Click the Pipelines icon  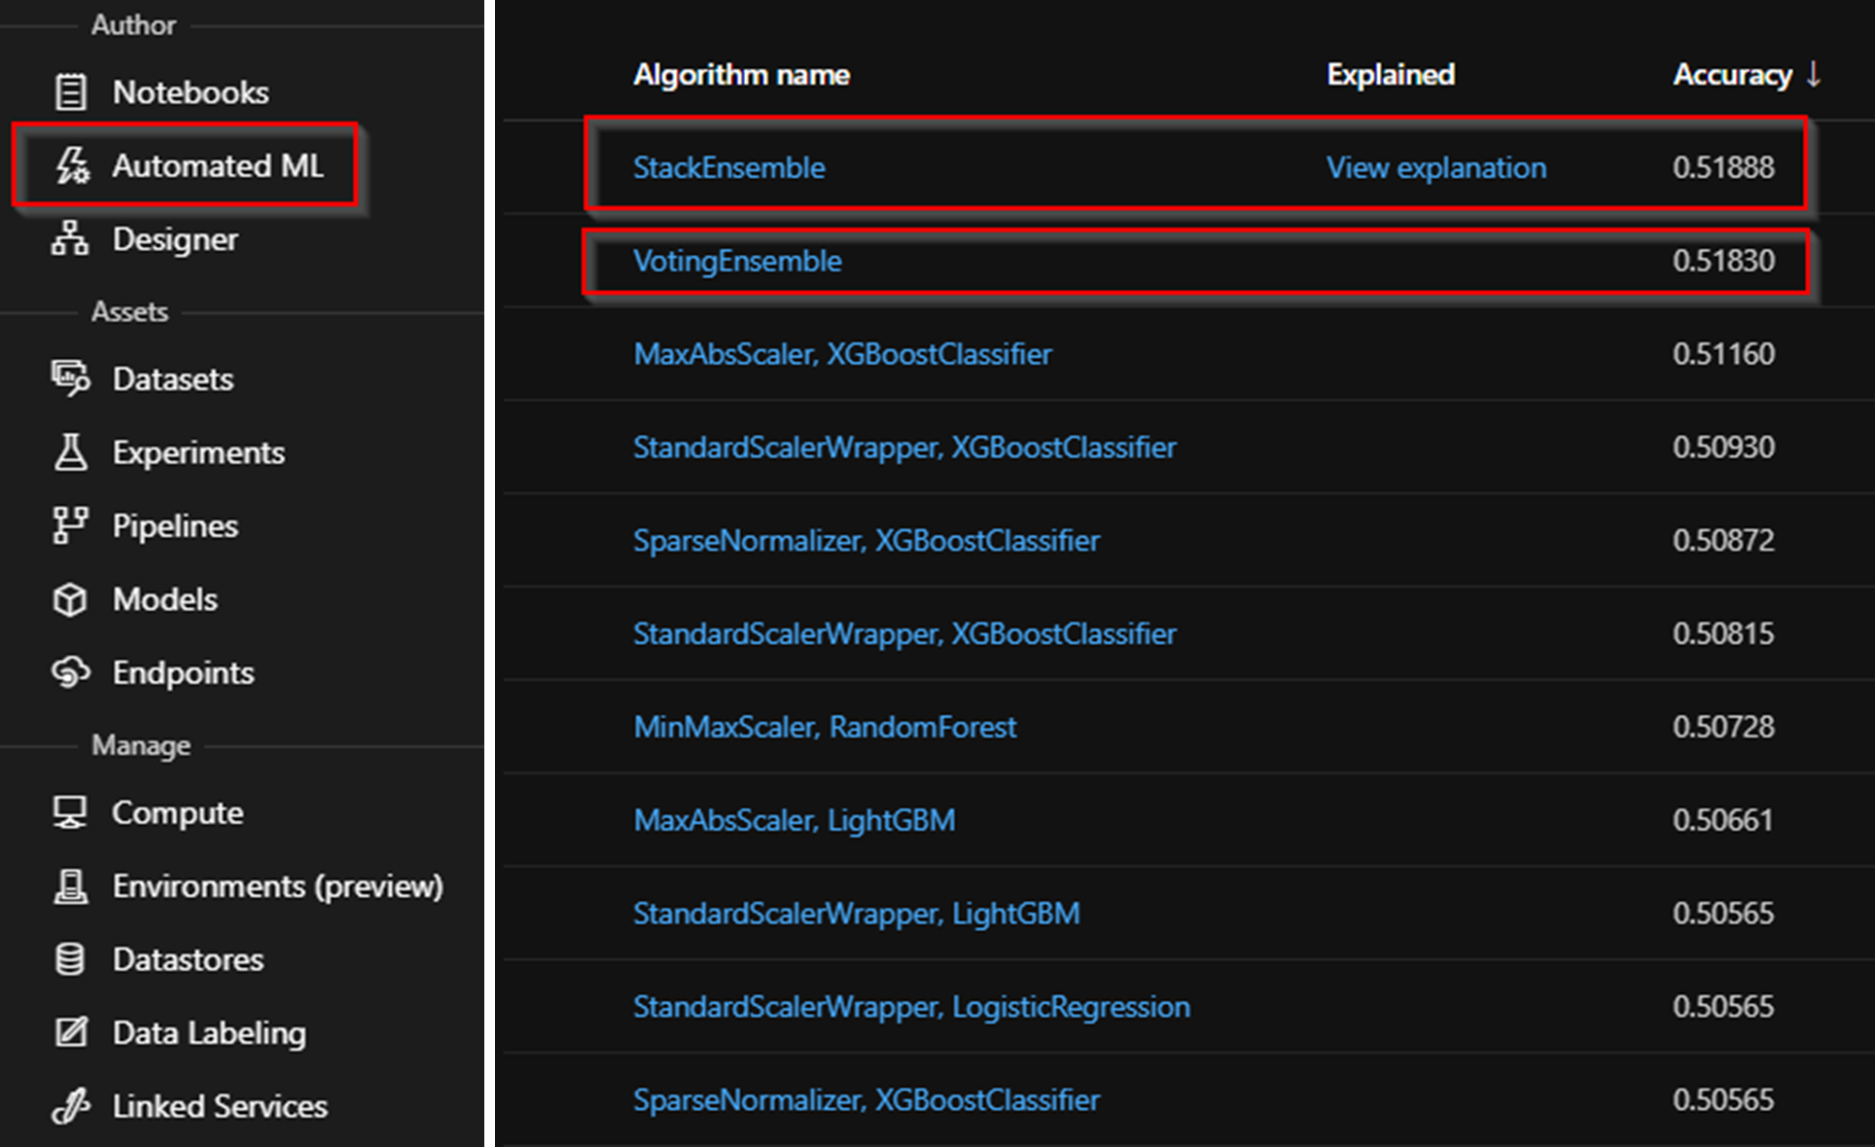click(x=70, y=525)
